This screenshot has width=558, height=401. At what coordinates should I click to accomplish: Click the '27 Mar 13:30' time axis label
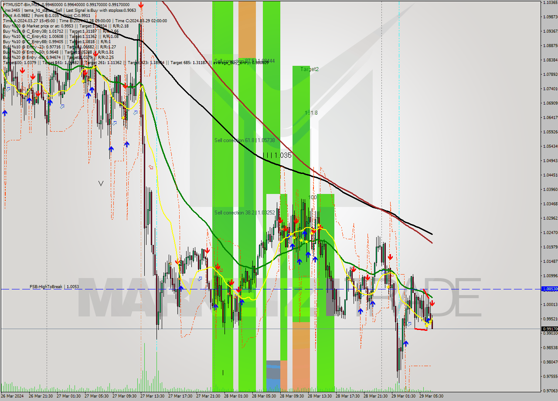click(153, 396)
